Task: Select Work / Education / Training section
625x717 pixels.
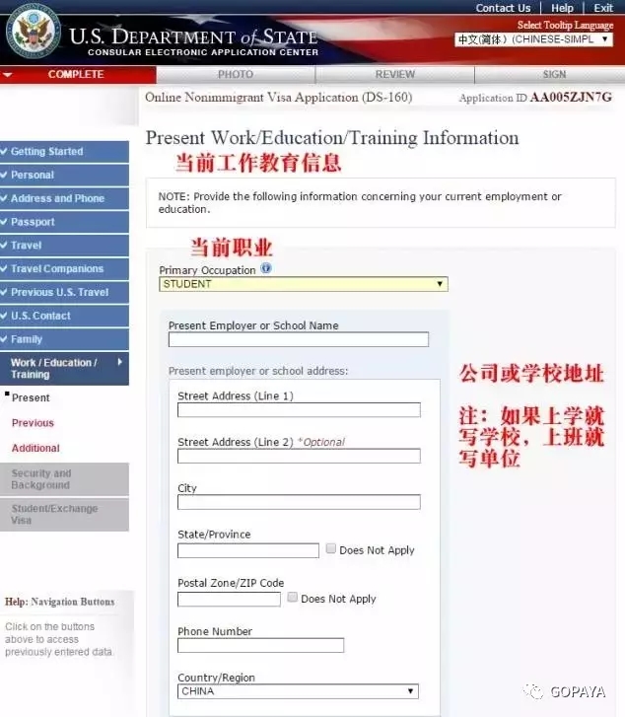Action: (x=64, y=369)
